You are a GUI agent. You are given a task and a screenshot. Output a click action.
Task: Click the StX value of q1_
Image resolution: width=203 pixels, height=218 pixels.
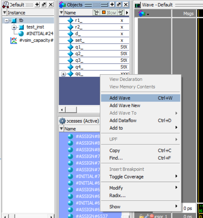[124, 47]
